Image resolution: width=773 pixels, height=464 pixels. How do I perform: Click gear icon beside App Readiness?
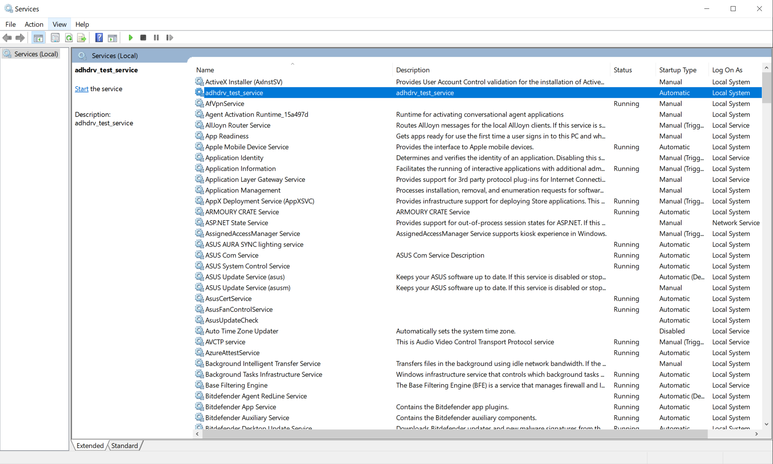pyautogui.click(x=200, y=136)
